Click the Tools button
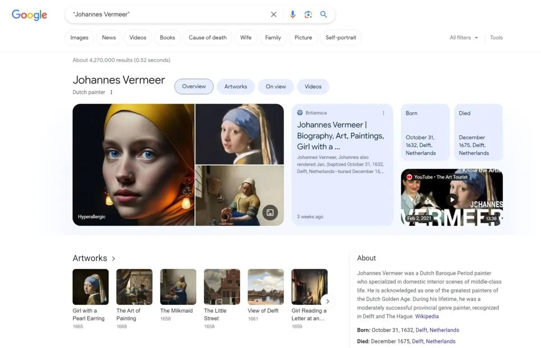 pyautogui.click(x=496, y=37)
